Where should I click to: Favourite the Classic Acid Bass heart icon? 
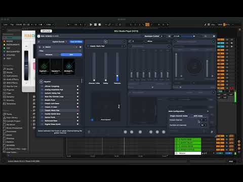[x=77, y=104]
